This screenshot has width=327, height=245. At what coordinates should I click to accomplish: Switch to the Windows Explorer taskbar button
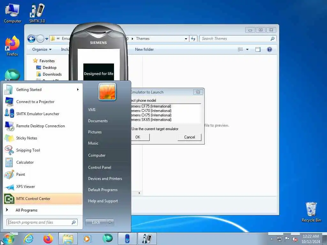click(68, 239)
